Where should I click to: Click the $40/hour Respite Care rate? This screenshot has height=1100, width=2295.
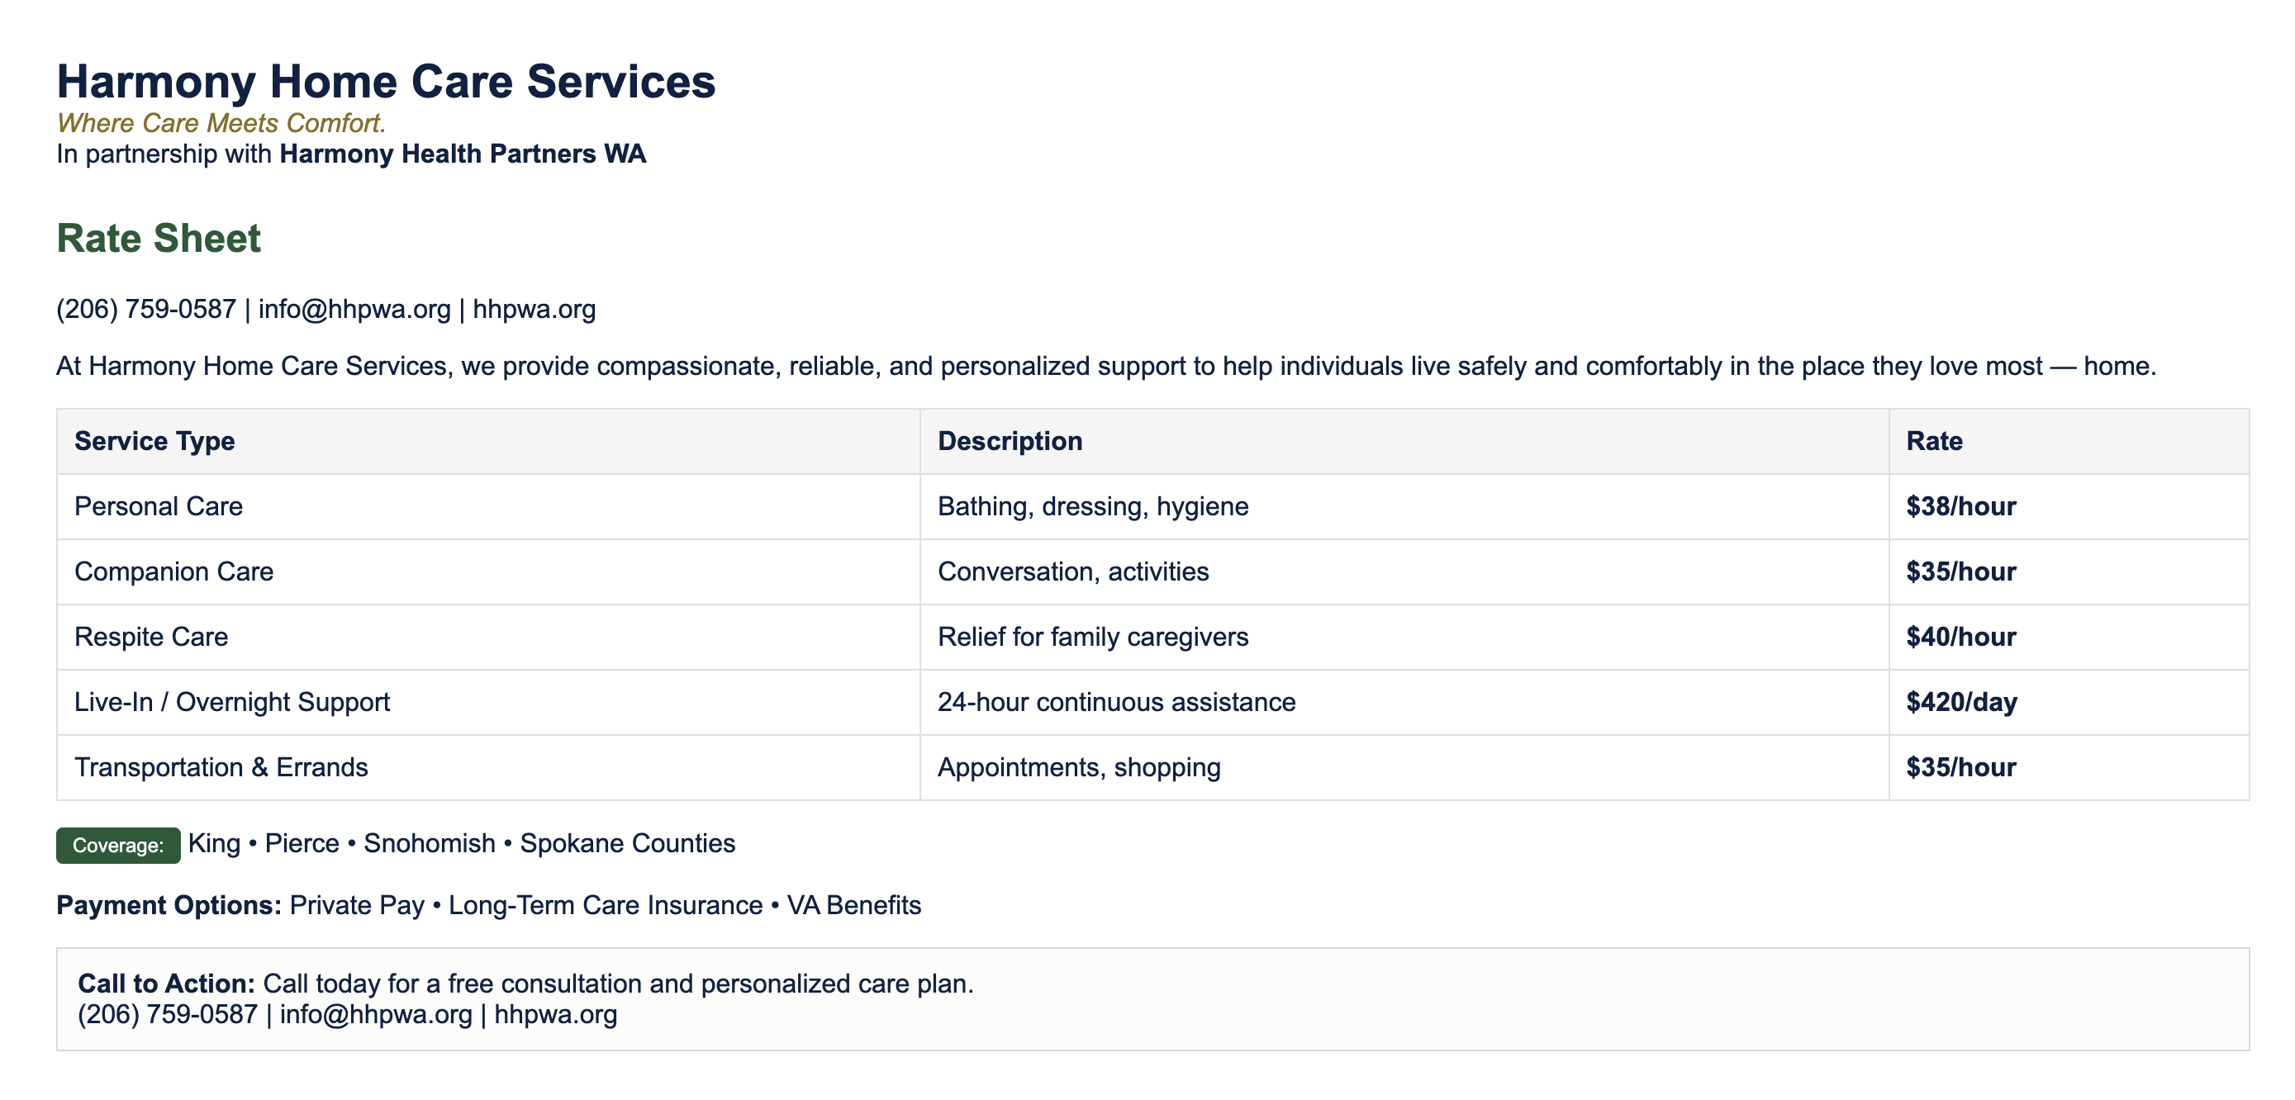1960,637
